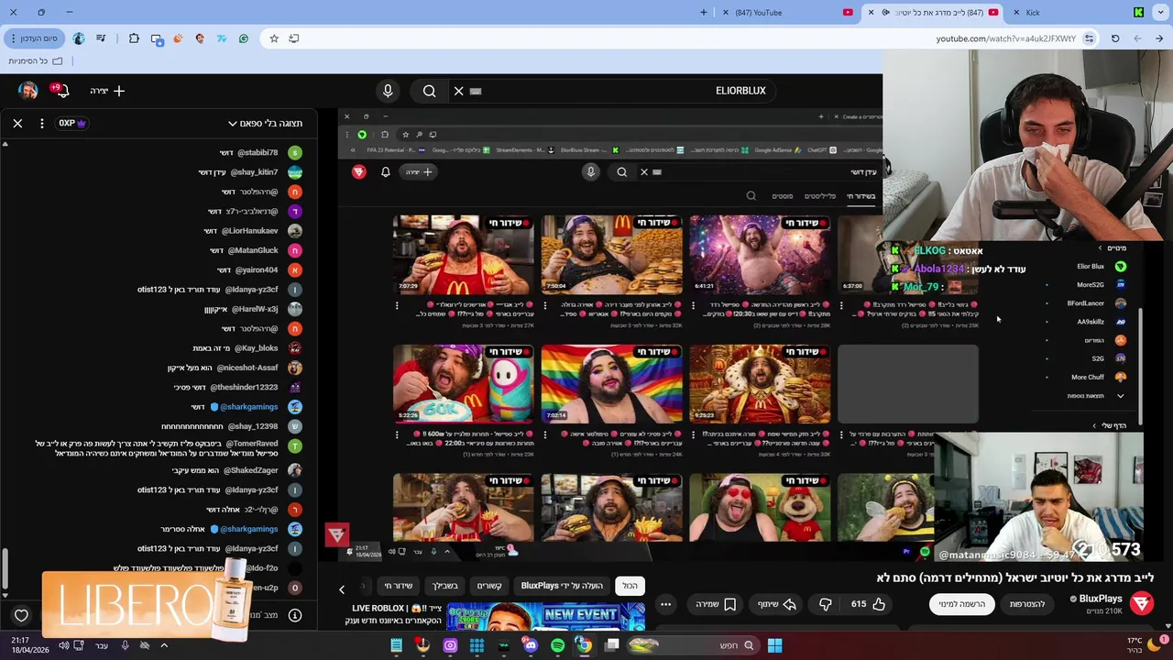Click the chat scrollbar up arrow
This screenshot has width=1173, height=660.
(x=5, y=145)
